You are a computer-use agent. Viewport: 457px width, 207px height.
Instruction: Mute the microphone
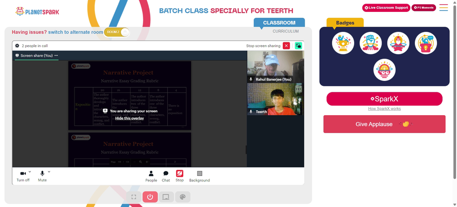[x=42, y=176]
